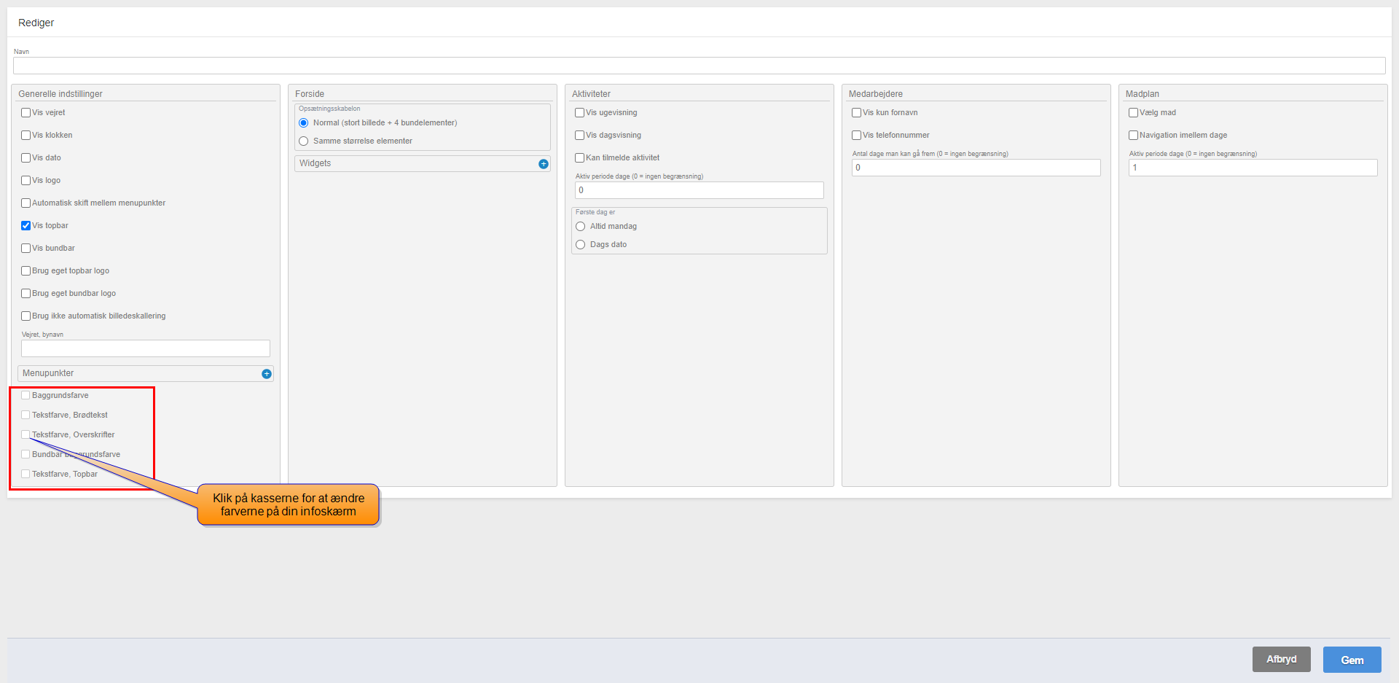Cancel editing with the Afbryd button
Screen dimensions: 1399x683
1281,660
